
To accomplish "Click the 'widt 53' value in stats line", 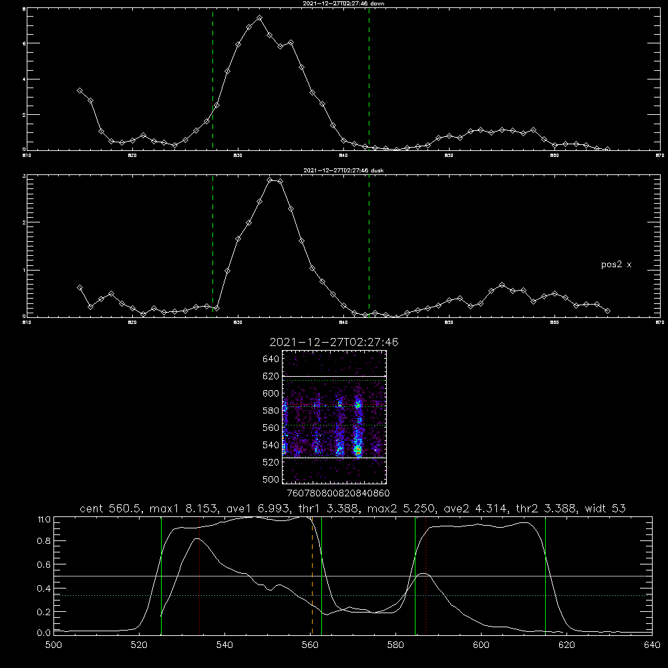I will click(605, 508).
